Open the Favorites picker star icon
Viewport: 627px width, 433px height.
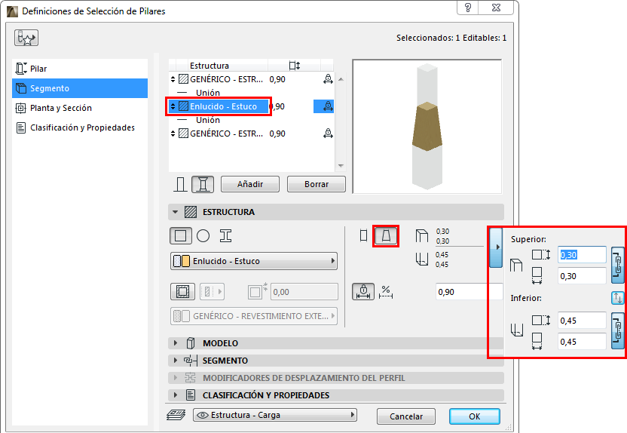[x=26, y=38]
